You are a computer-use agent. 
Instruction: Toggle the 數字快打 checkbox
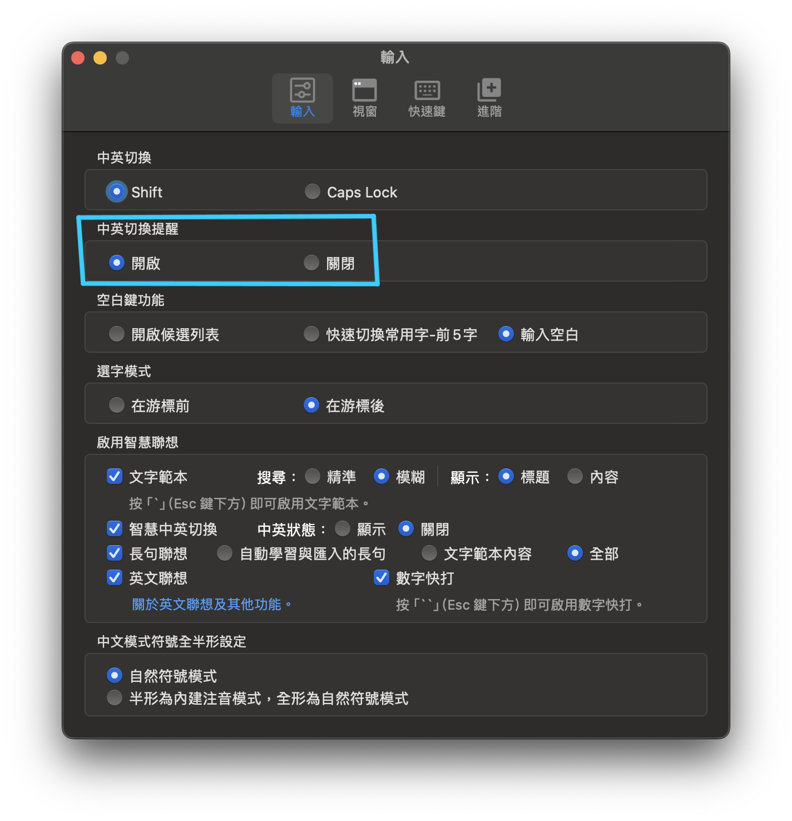click(x=382, y=578)
